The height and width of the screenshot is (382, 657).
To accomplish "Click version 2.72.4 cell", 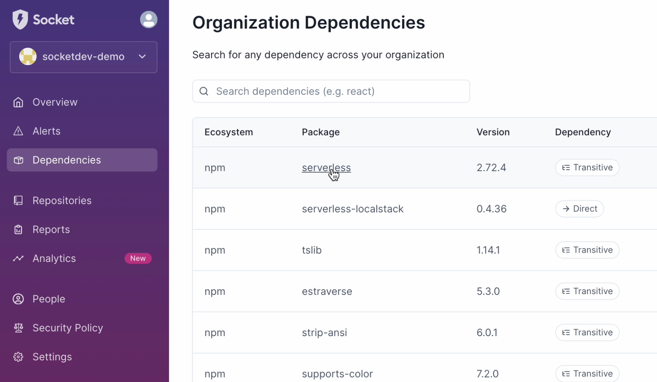I will coord(491,167).
